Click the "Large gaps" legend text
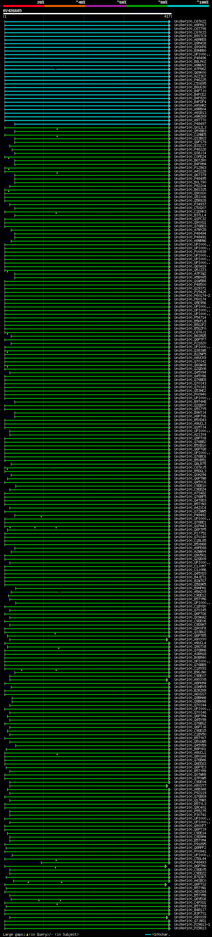This screenshot has height=937, width=212. (14, 934)
